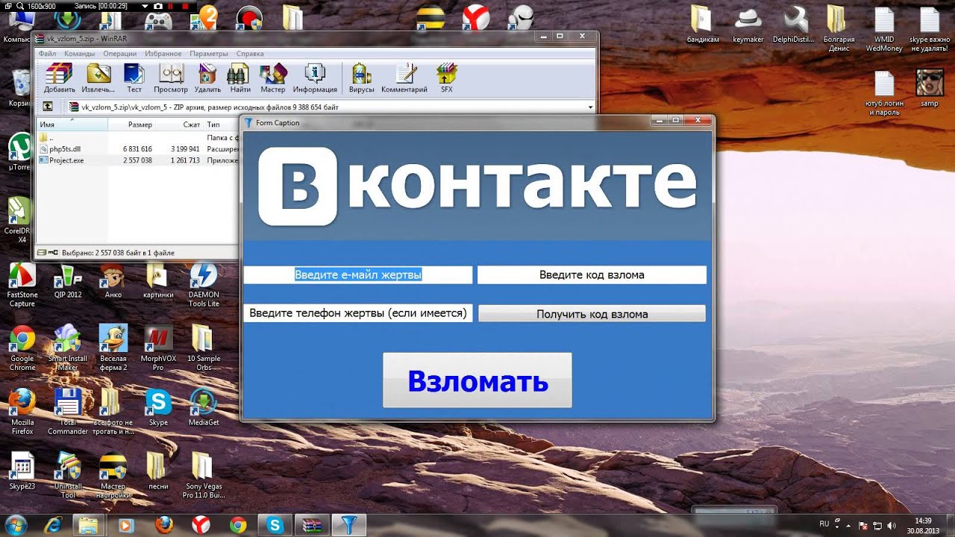Image resolution: width=955 pixels, height=537 pixels.
Task: Open the Справка menu in WinRAR
Action: pyautogui.click(x=250, y=54)
